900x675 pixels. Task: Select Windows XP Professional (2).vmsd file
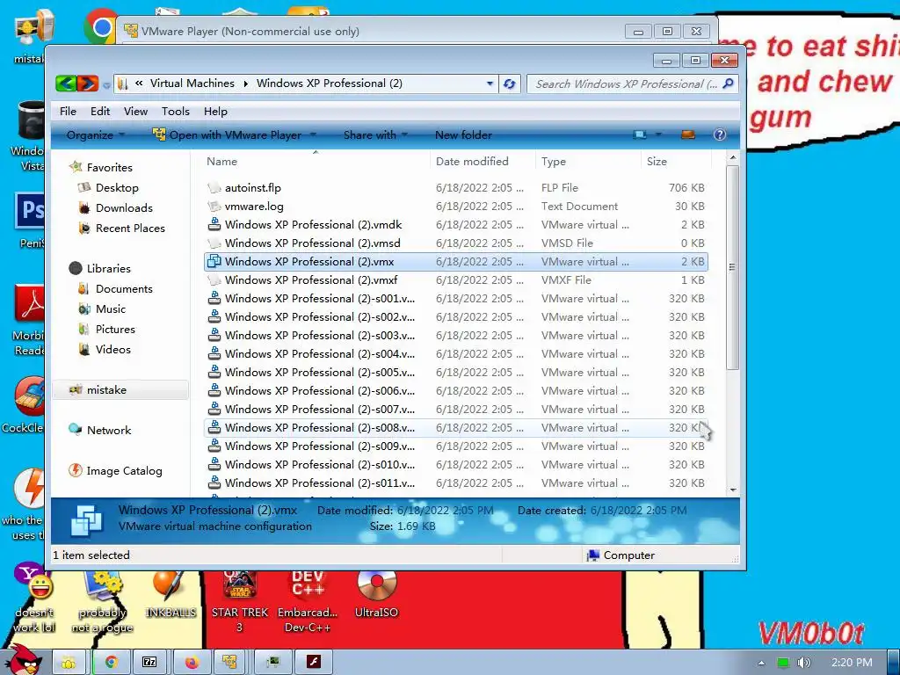coord(456,243)
